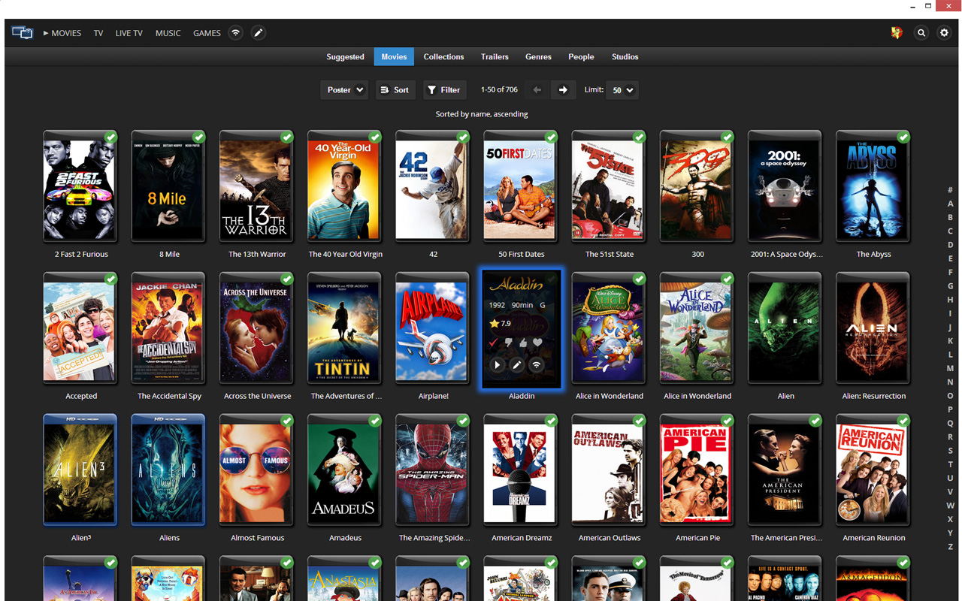Open the Sort options menu
This screenshot has width=962, height=601.
pyautogui.click(x=395, y=90)
